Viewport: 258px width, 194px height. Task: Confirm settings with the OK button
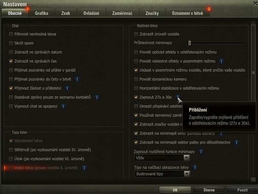pos(175,190)
